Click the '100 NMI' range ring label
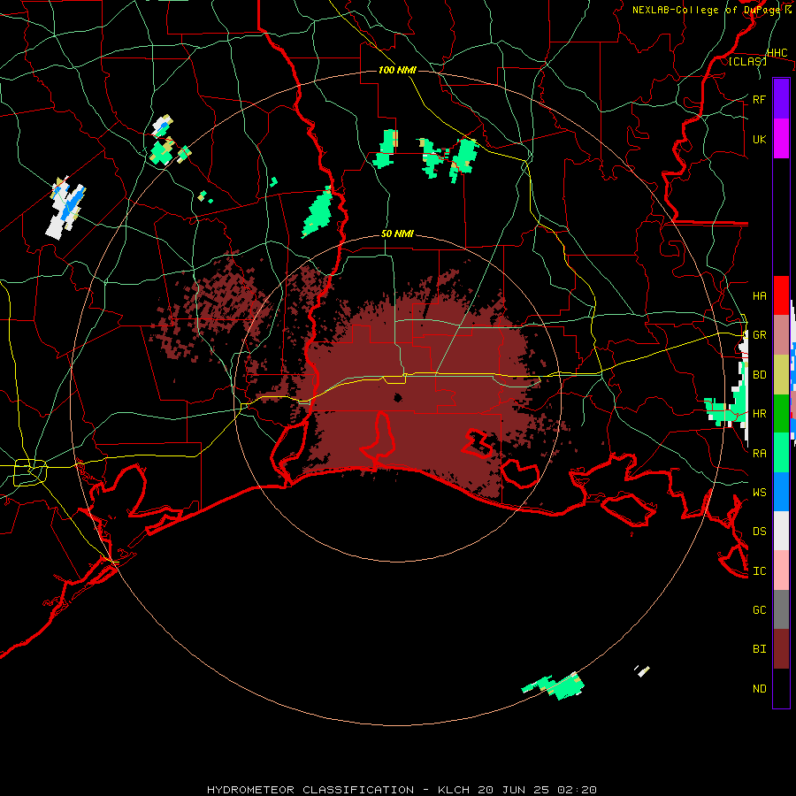 click(397, 70)
